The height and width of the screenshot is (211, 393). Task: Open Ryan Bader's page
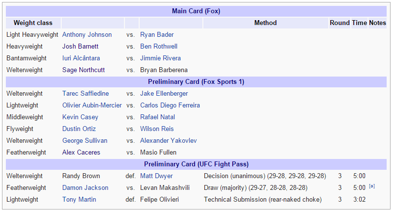tap(157, 35)
